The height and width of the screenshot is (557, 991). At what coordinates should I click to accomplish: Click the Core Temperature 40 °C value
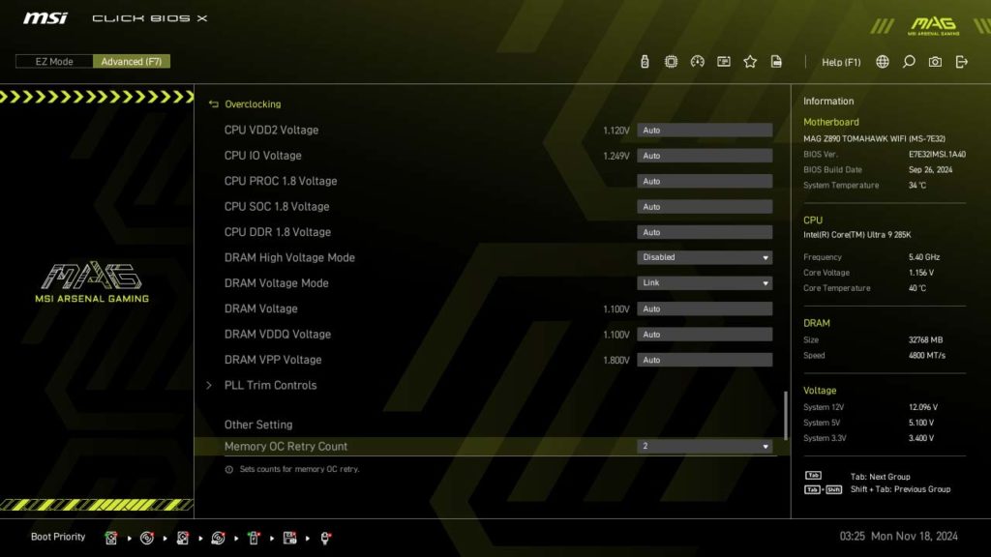click(x=917, y=288)
